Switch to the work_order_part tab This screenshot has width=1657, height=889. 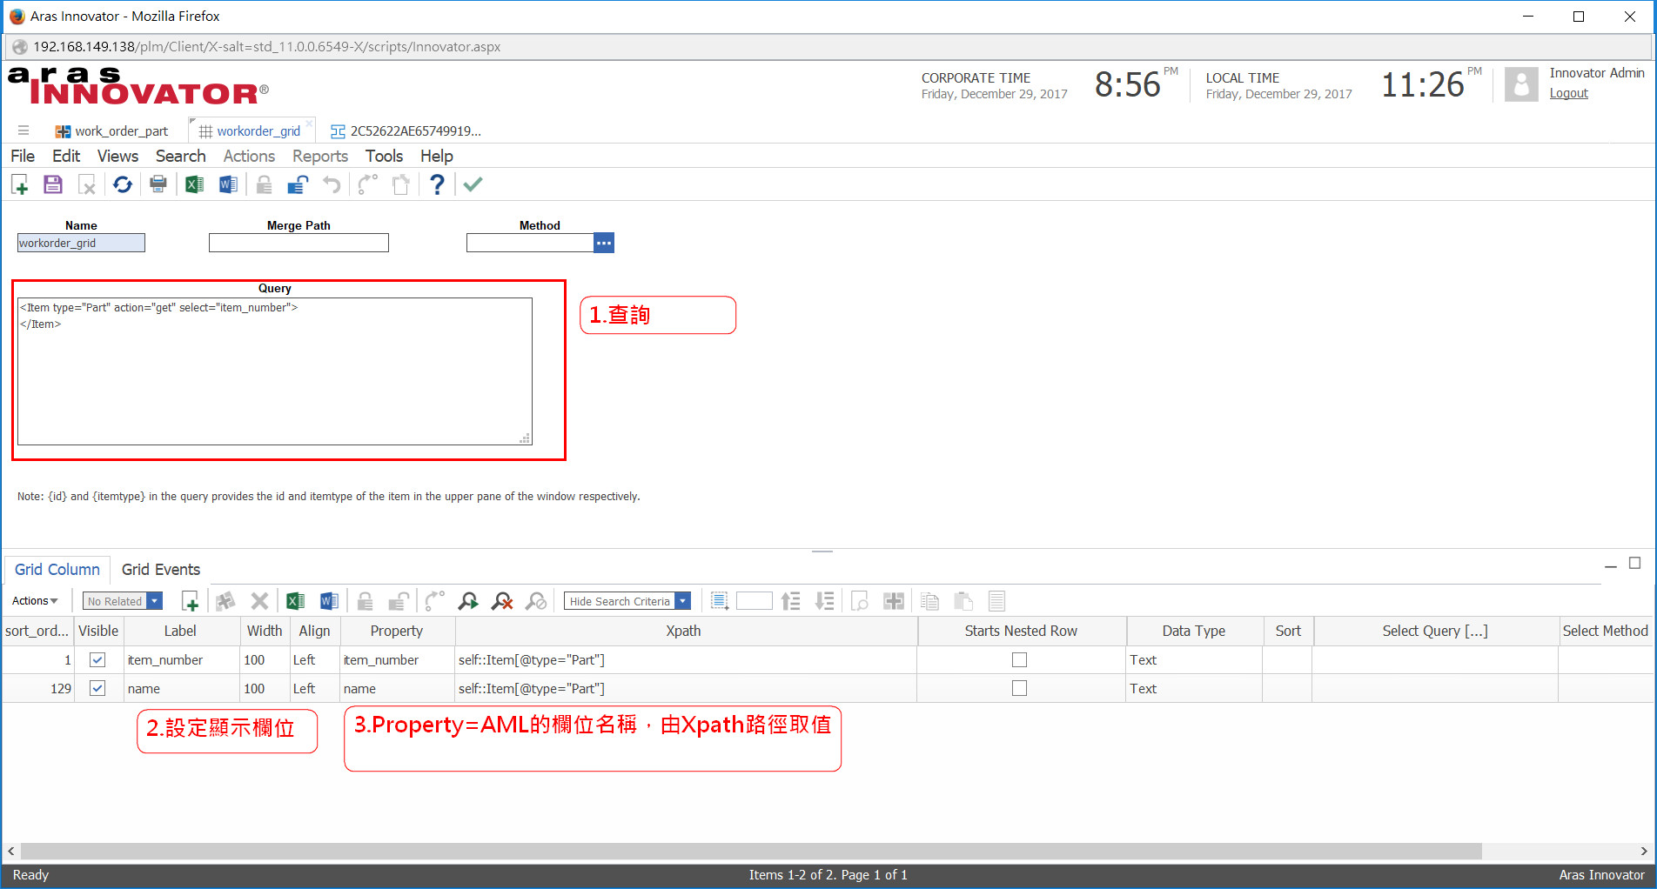111,131
